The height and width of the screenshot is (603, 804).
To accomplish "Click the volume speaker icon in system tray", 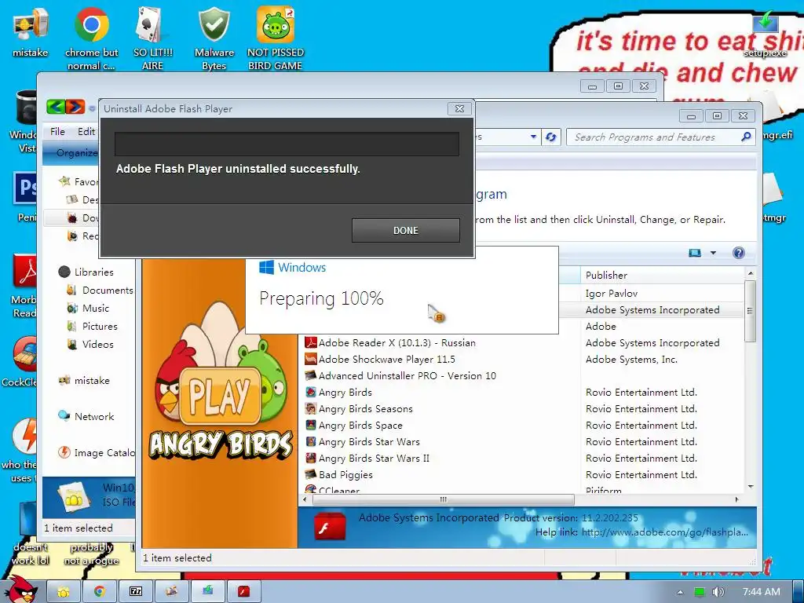I will pos(718,592).
